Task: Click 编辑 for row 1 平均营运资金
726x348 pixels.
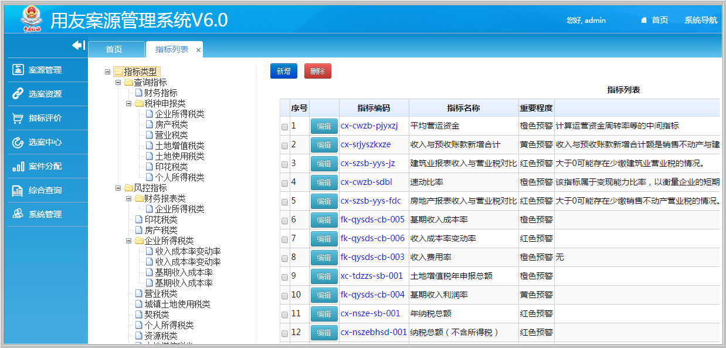Action: [324, 126]
